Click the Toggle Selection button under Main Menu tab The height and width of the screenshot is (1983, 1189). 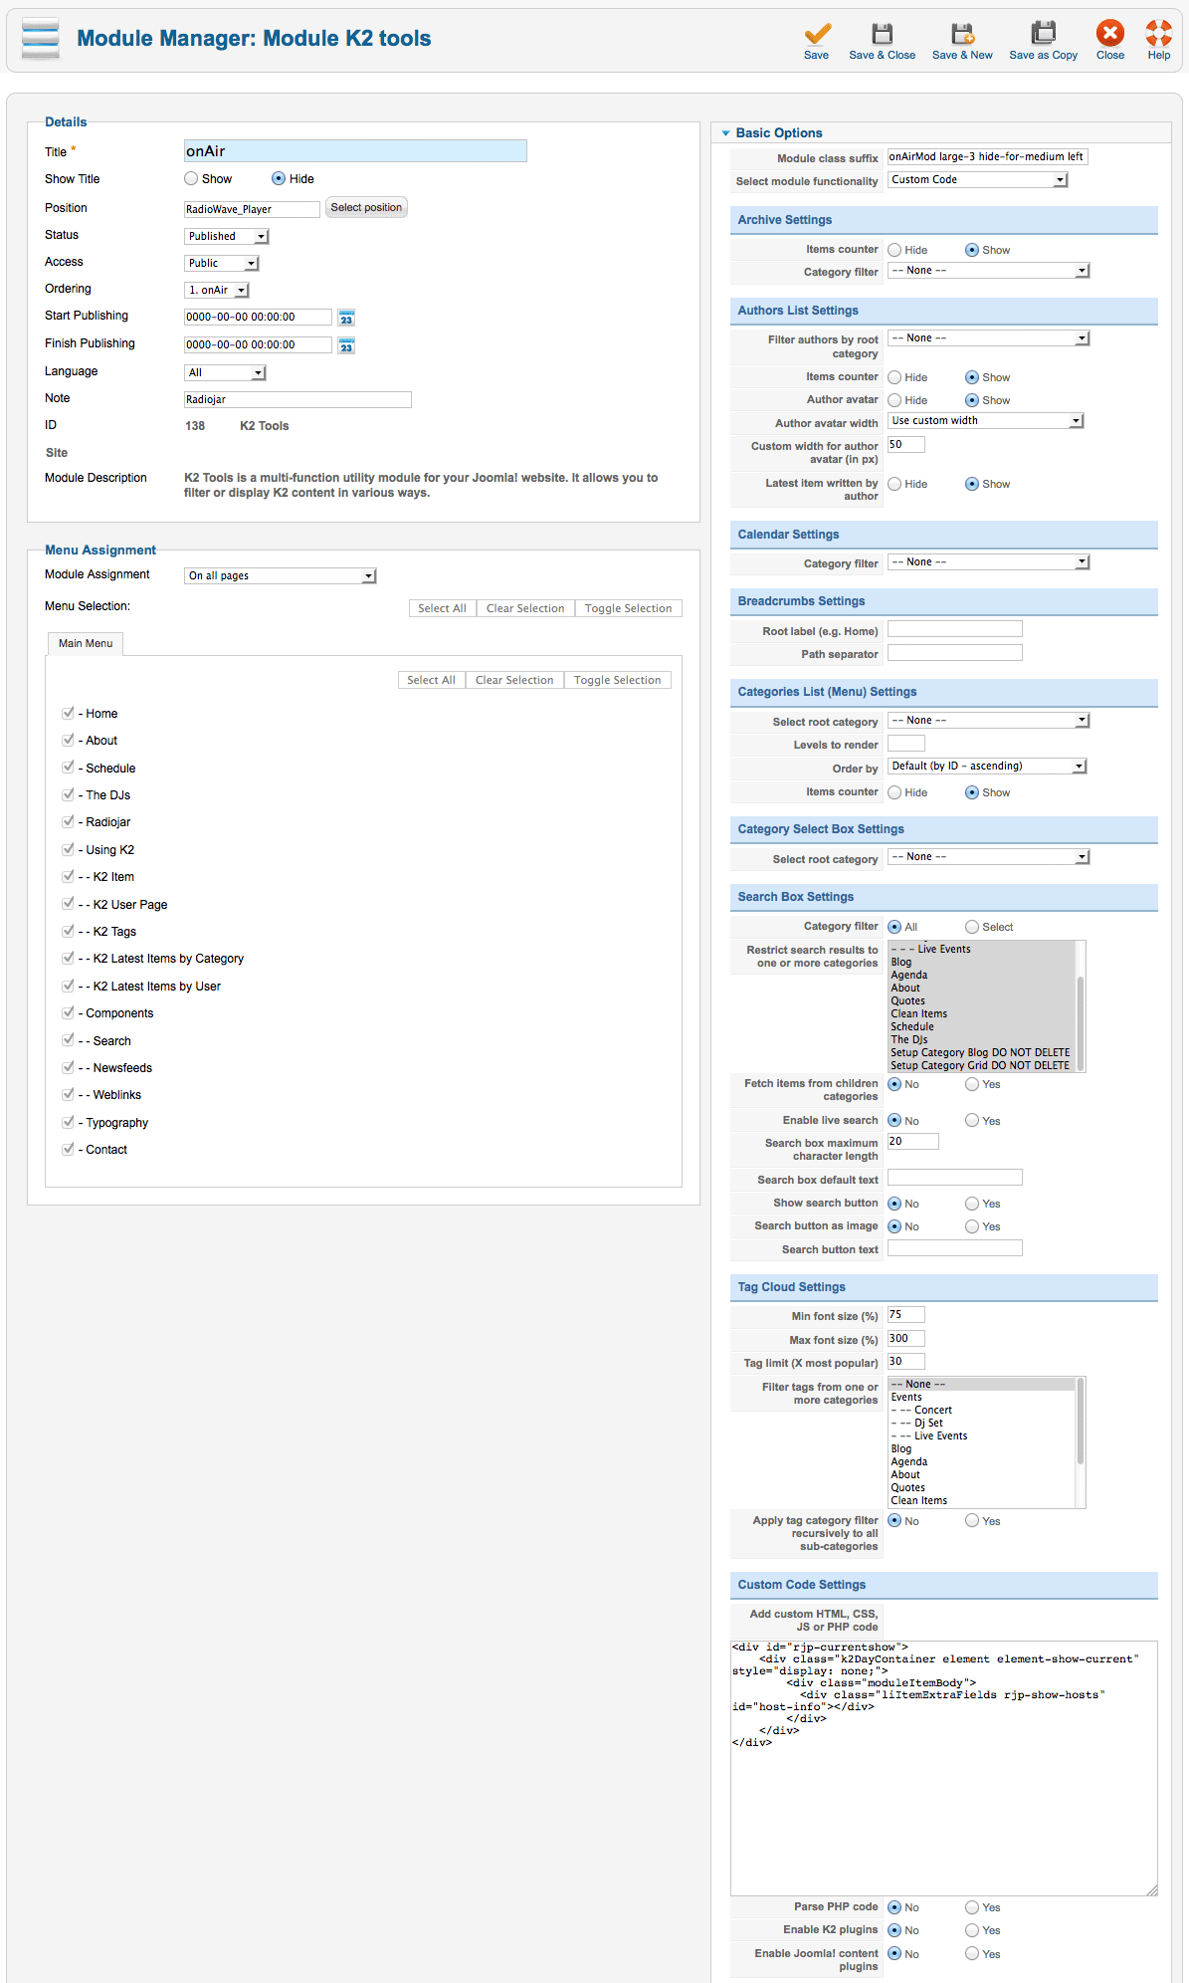[x=617, y=680]
